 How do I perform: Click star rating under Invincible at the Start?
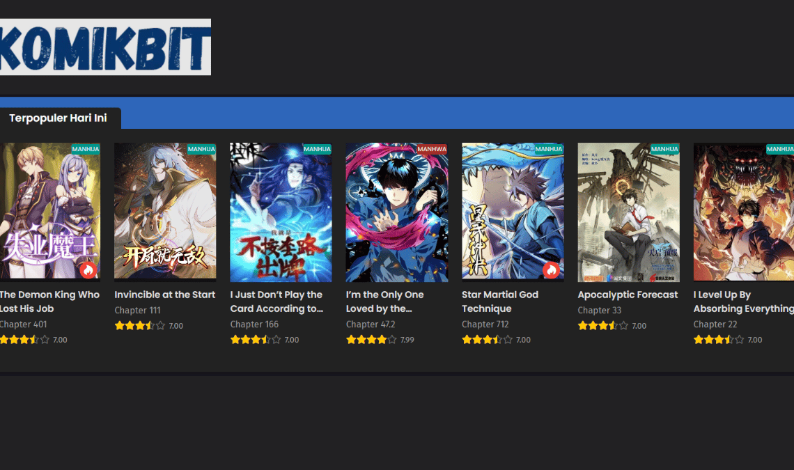pos(140,326)
